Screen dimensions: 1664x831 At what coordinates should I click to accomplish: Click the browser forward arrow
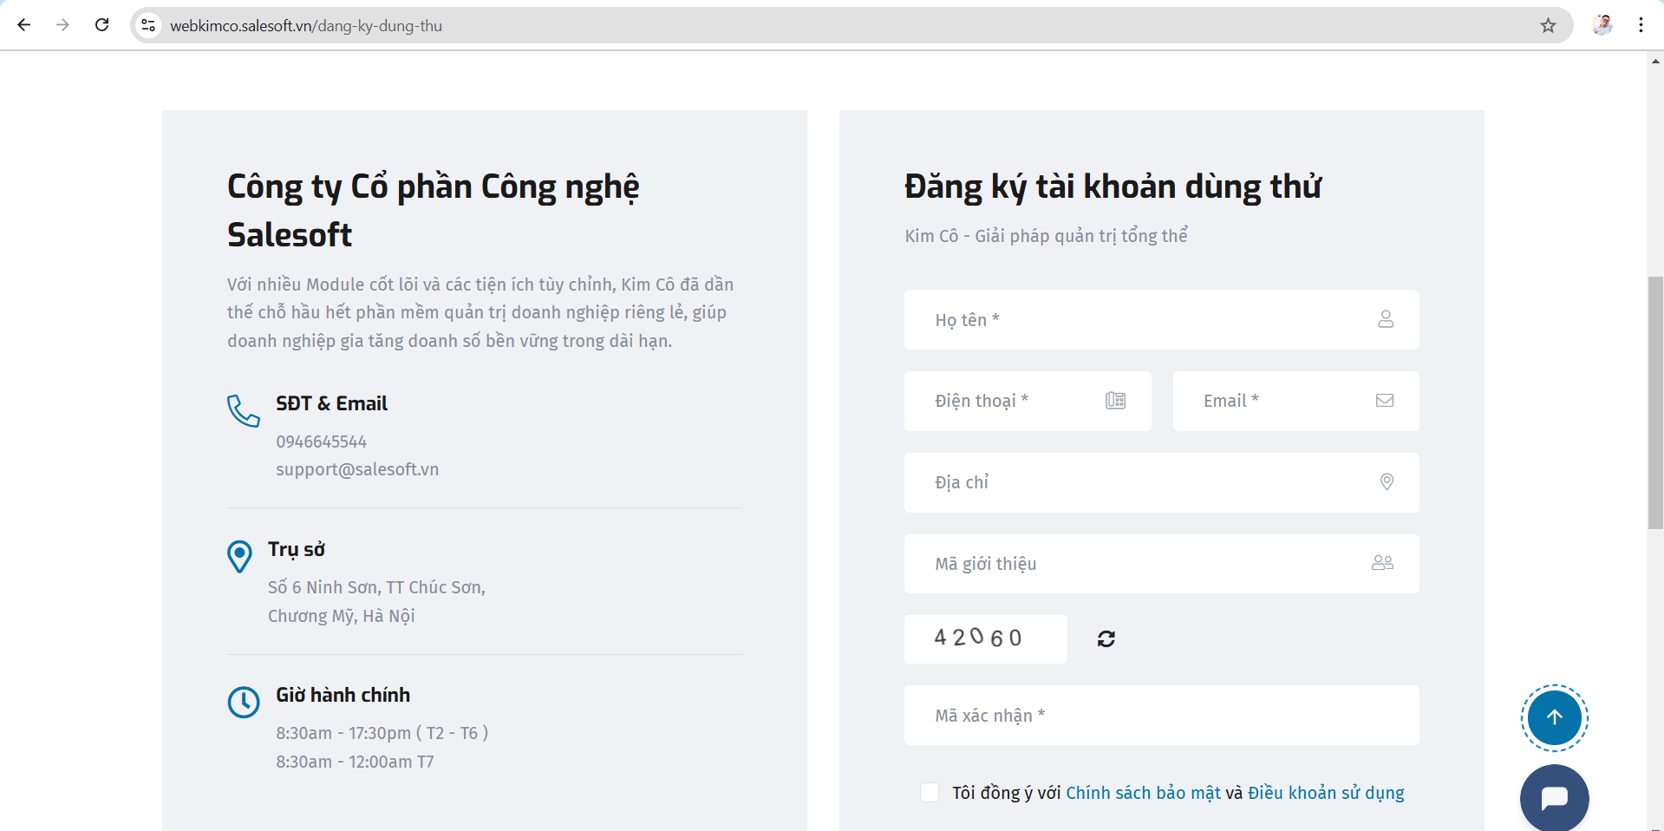pos(62,25)
